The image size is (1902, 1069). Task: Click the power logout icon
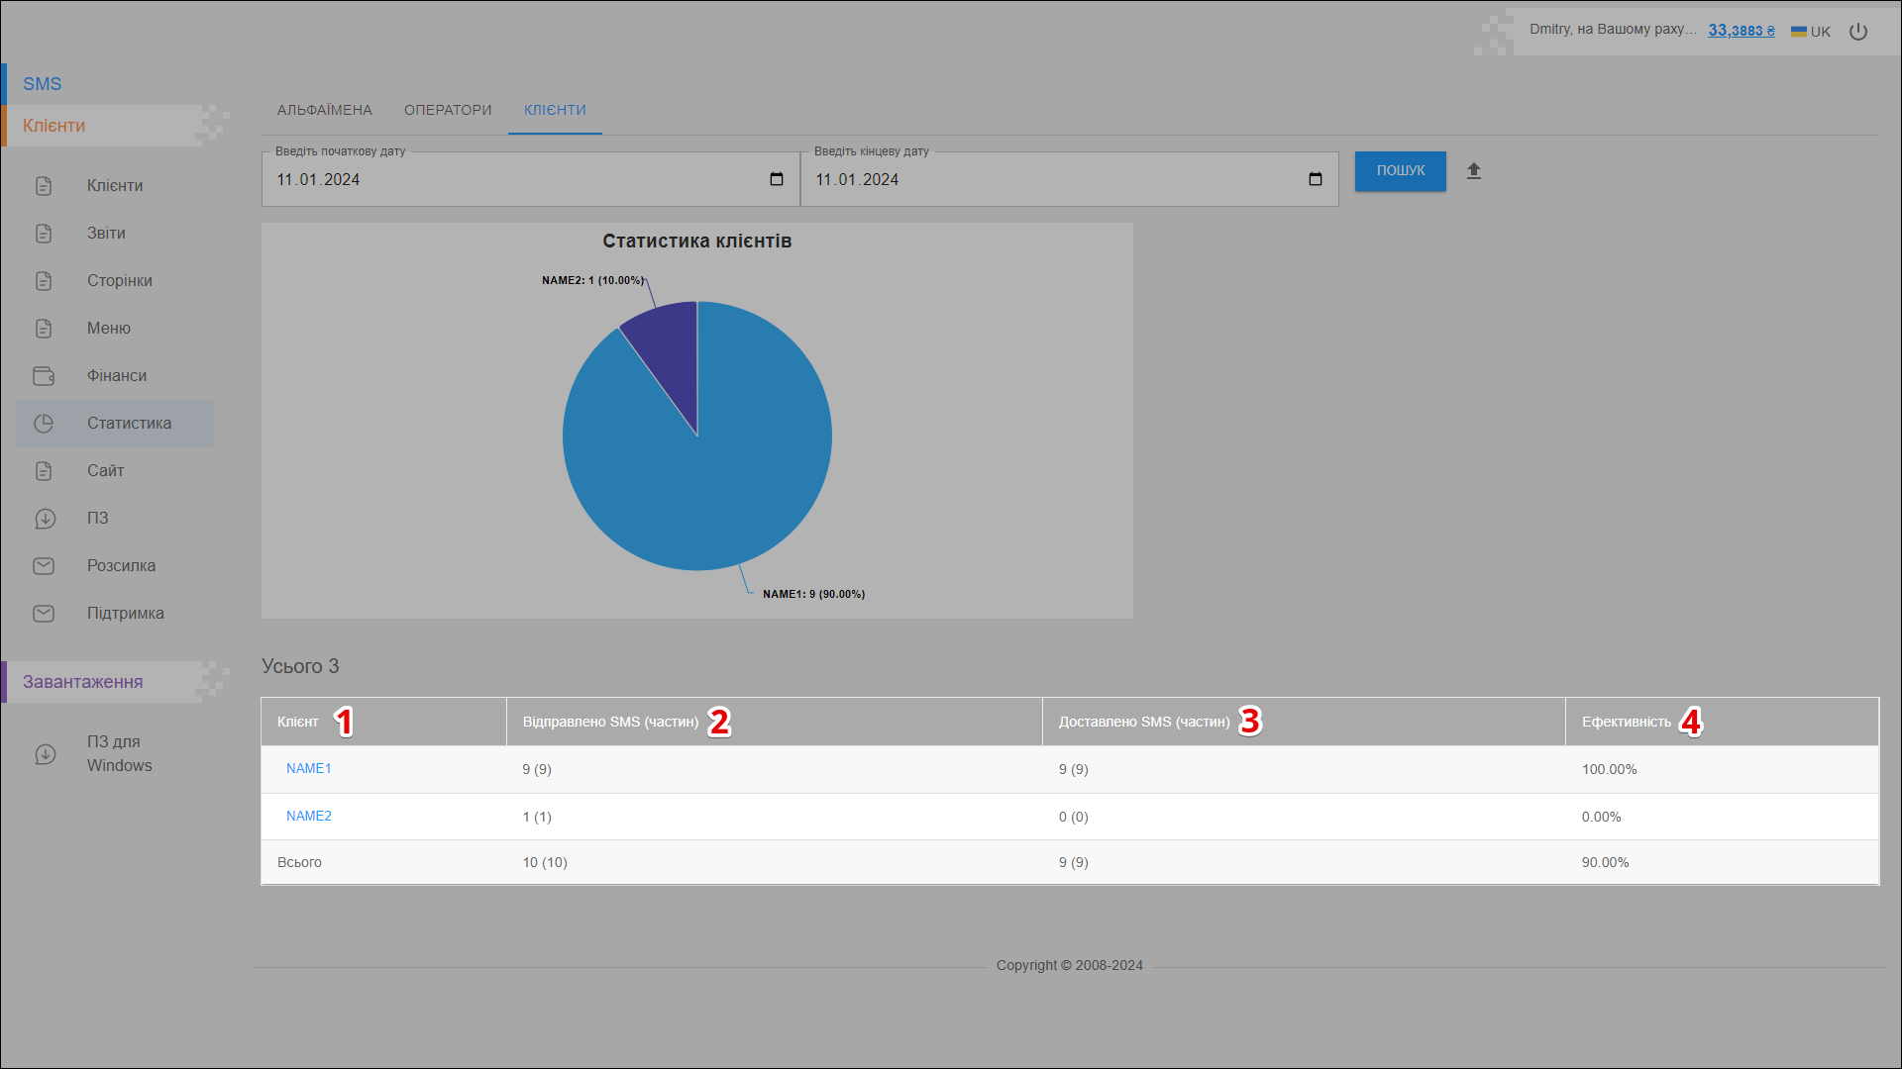click(x=1858, y=32)
